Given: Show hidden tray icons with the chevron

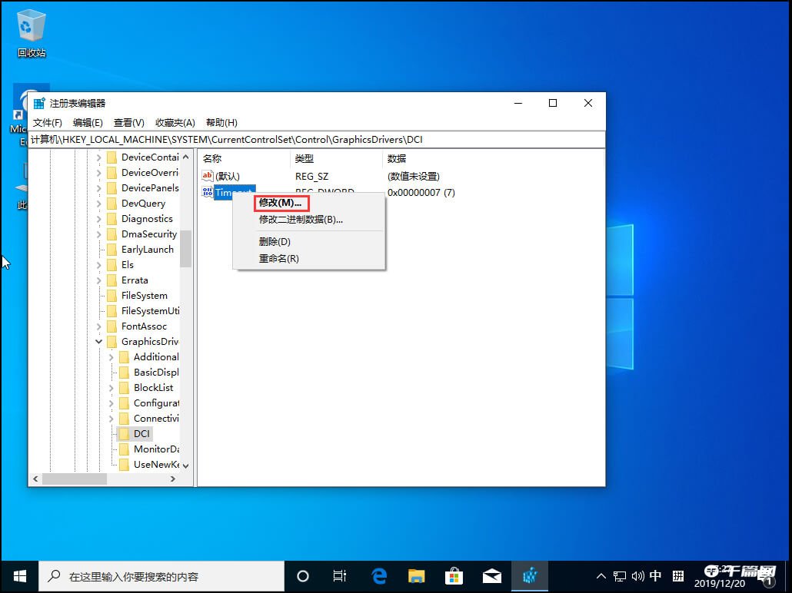Looking at the screenshot, I should click(601, 575).
